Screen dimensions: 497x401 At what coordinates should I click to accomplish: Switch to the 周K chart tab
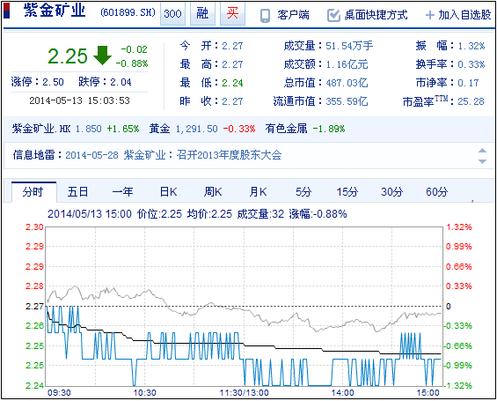[213, 192]
